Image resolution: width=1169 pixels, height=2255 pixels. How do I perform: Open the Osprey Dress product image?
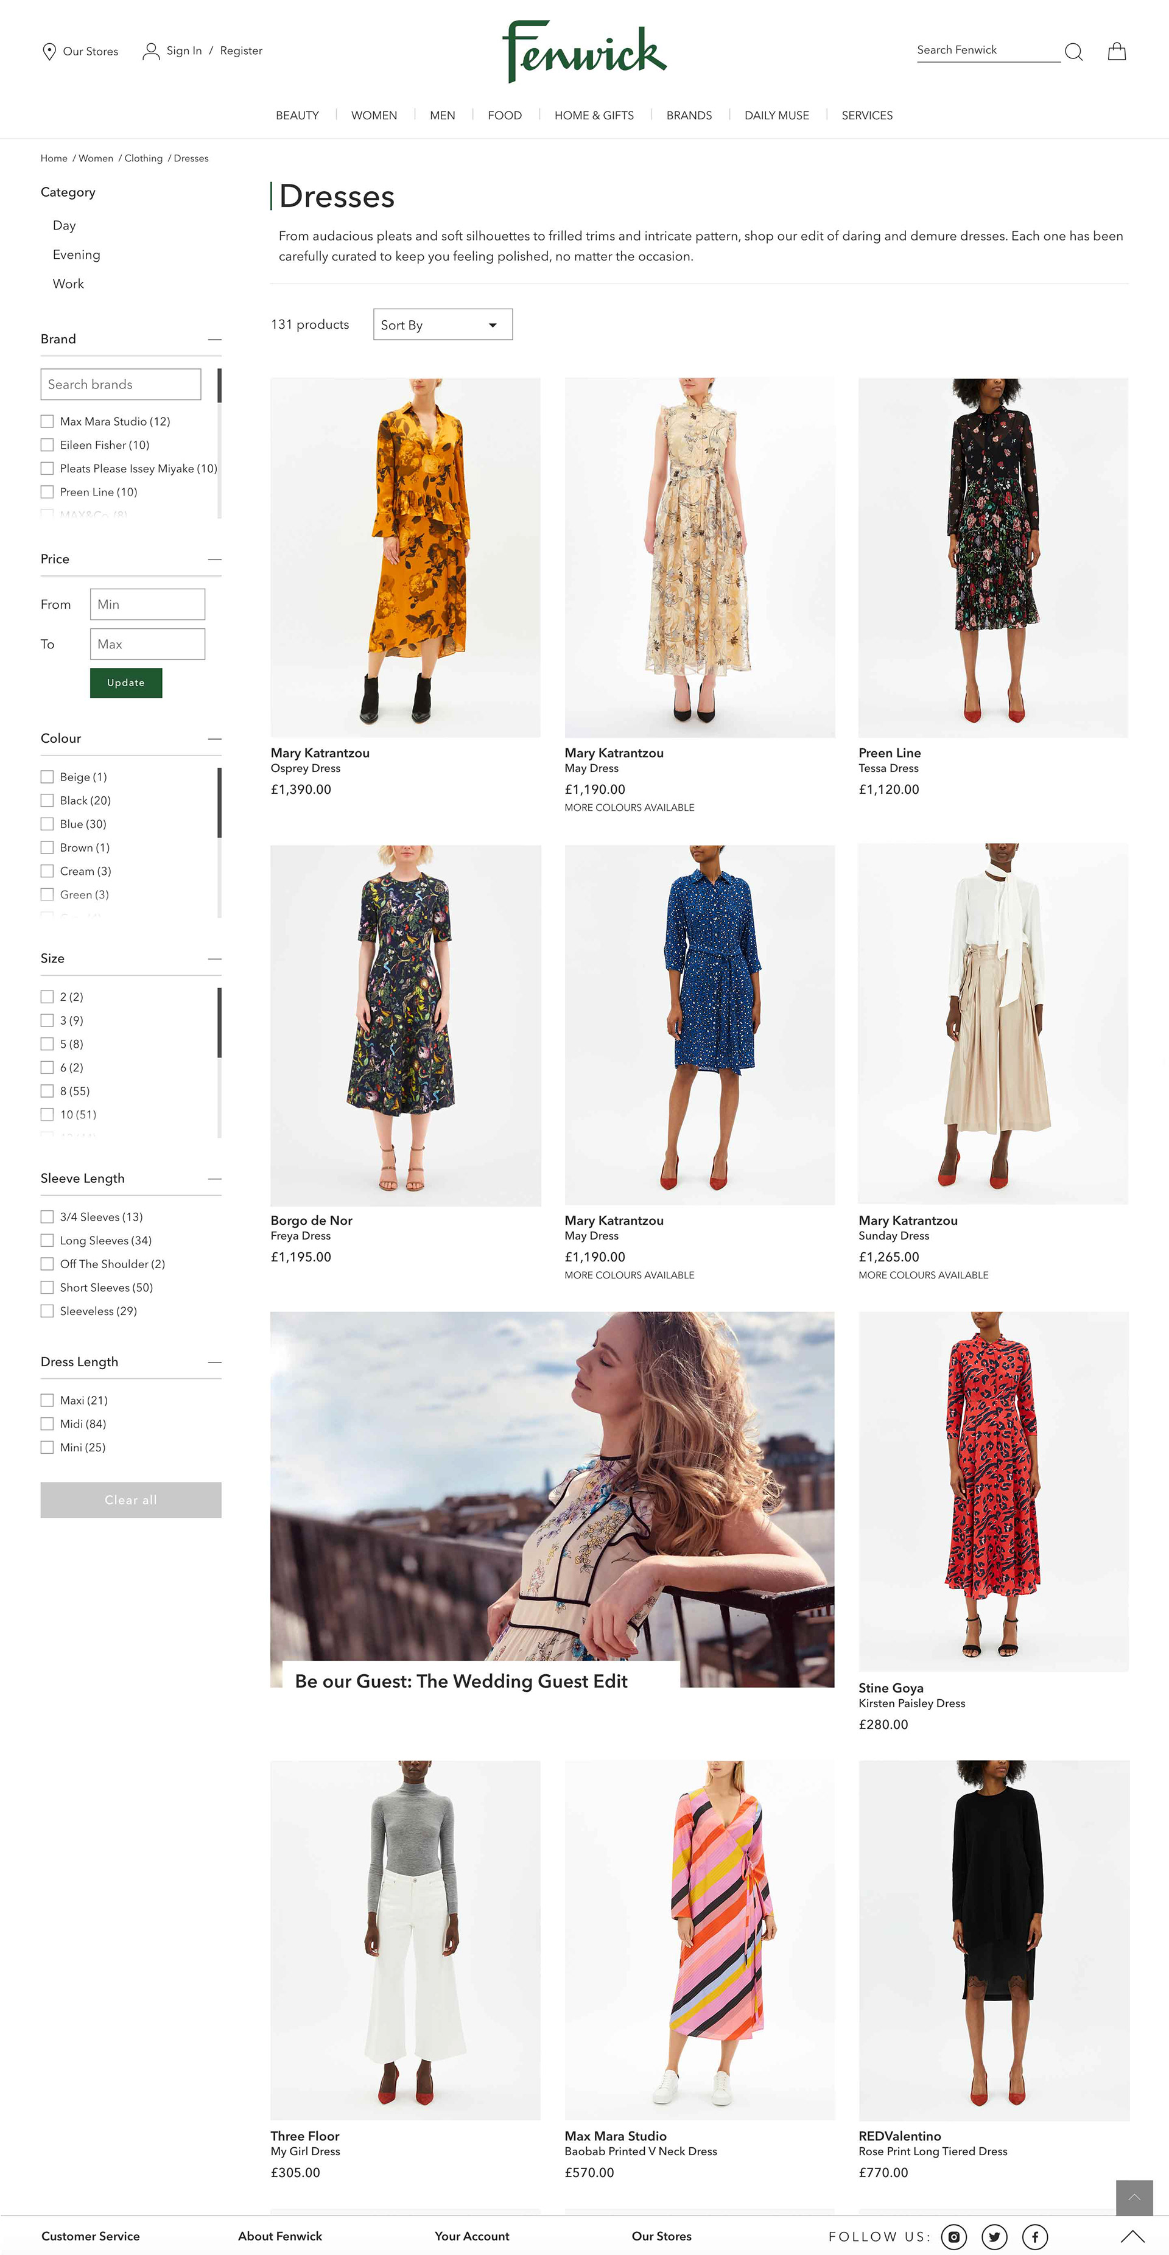click(405, 558)
